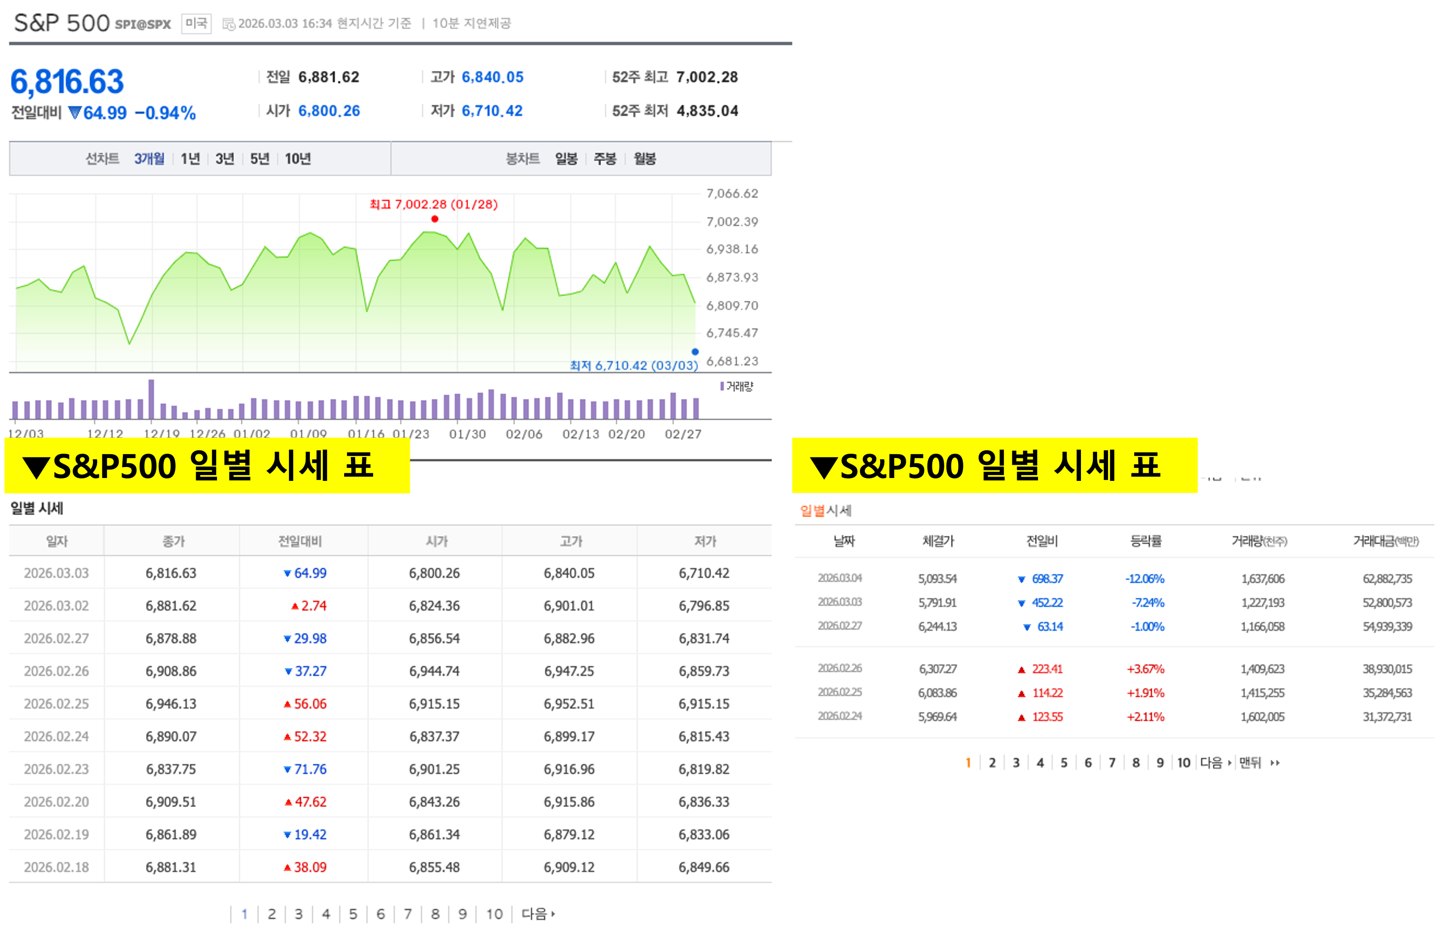Select the 3개월 line chart tab

(149, 159)
